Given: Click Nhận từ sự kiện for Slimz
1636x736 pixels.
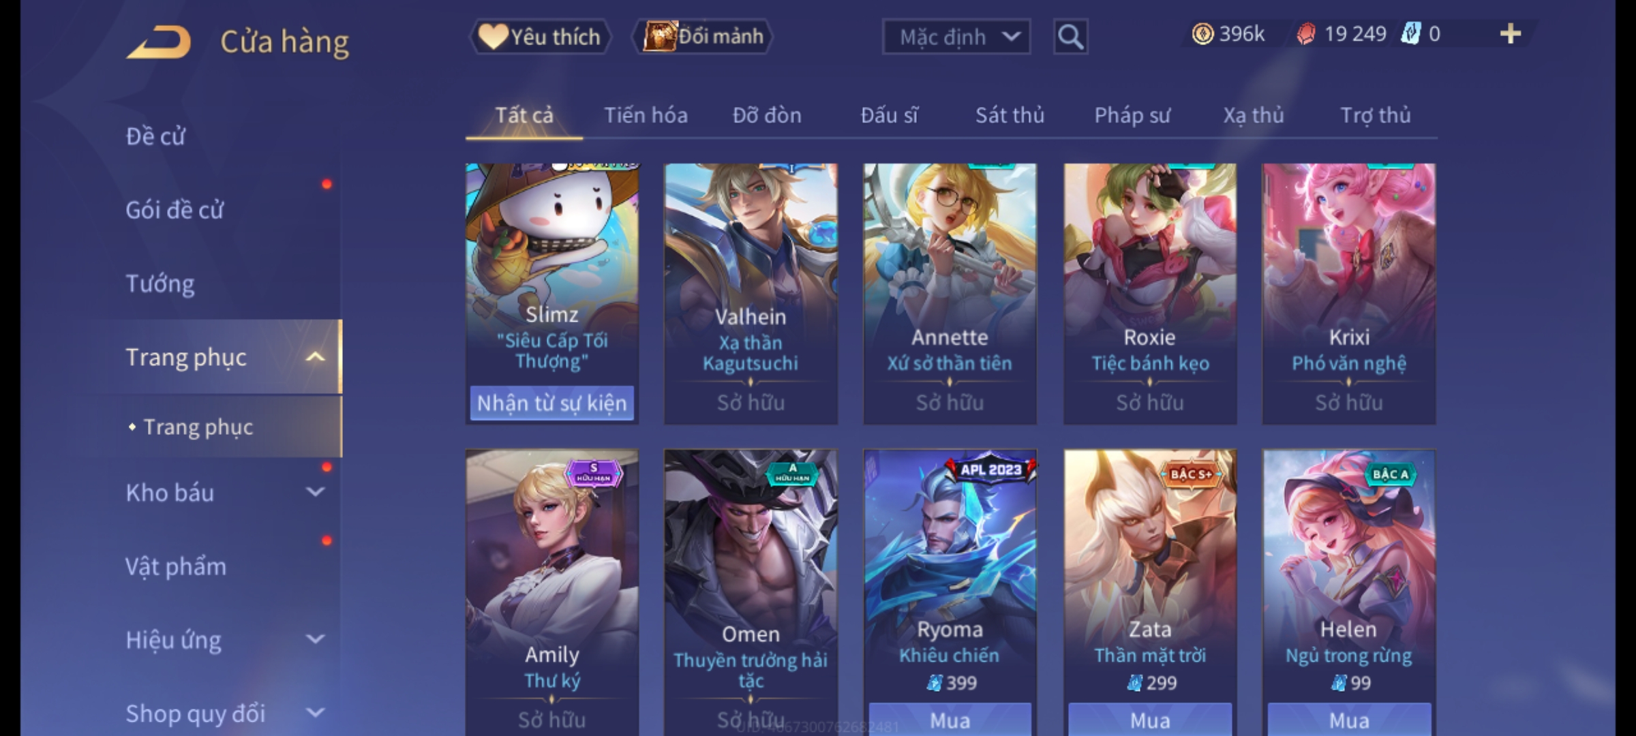Looking at the screenshot, I should click(551, 403).
